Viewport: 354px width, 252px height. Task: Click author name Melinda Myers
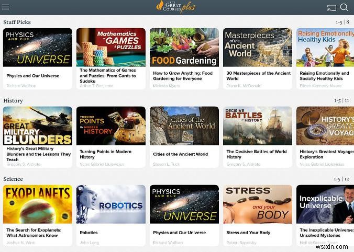point(167,86)
